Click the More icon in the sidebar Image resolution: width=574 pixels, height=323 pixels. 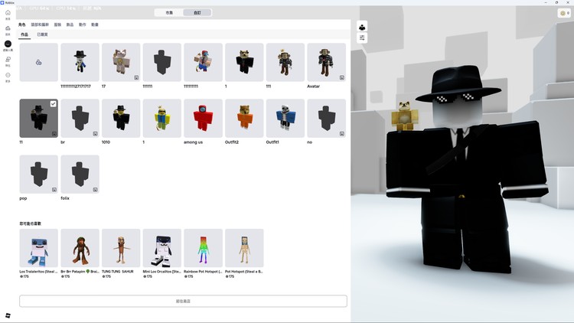click(x=8, y=76)
